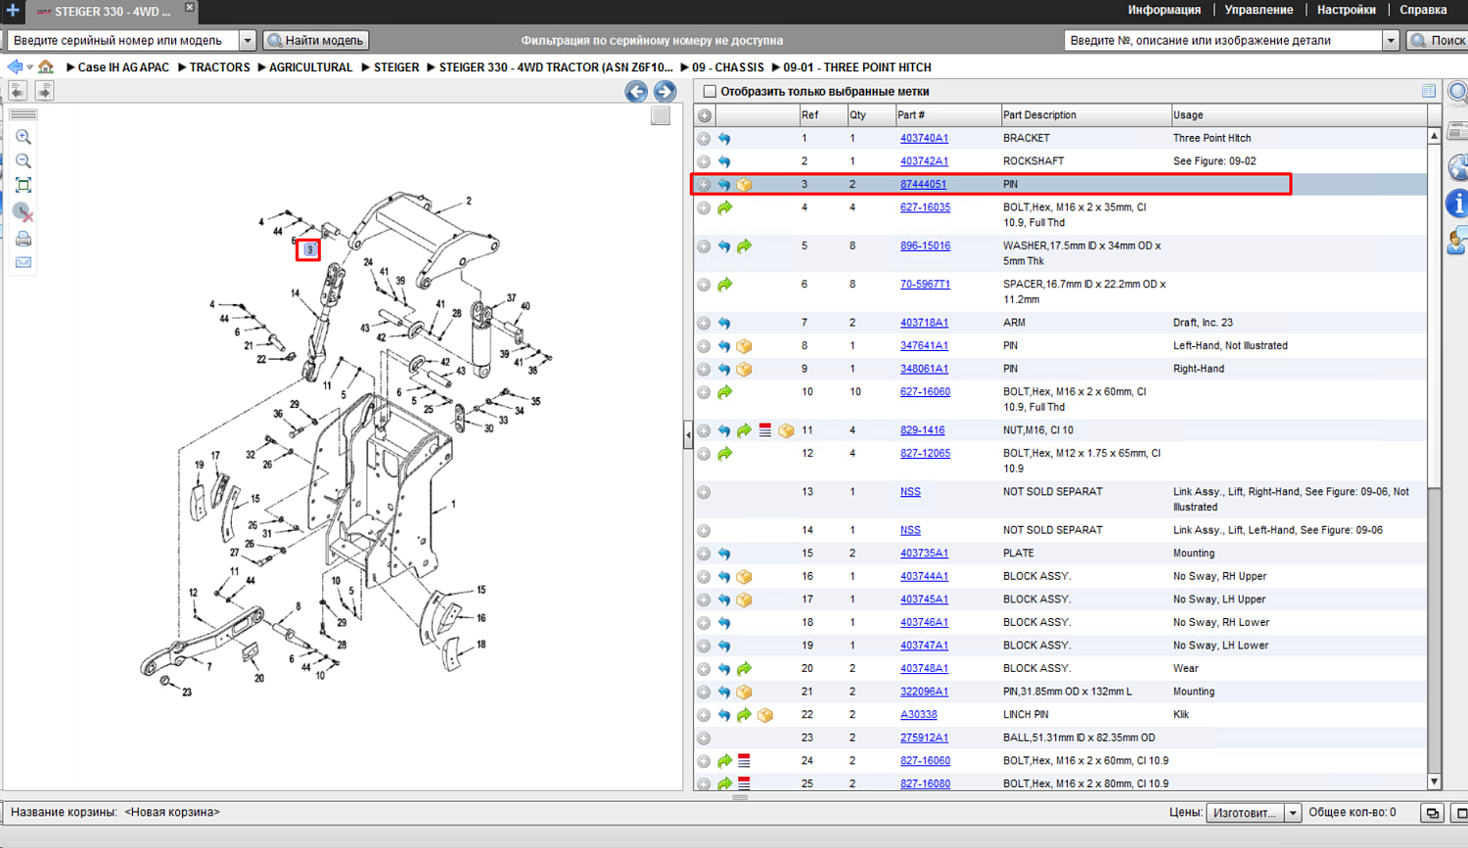1468x848 pixels.
Task: Open the Настройки menu
Action: pos(1347,10)
